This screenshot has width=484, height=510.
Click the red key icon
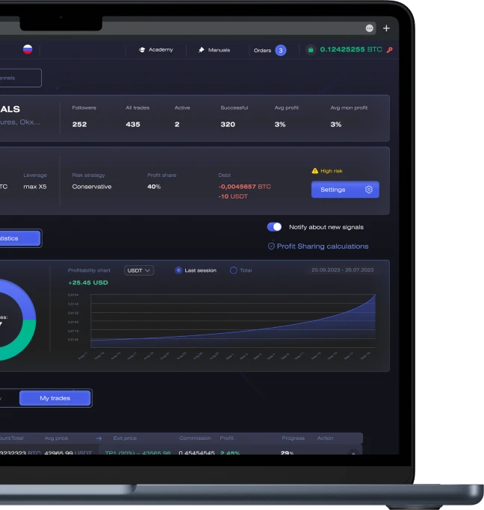click(389, 50)
